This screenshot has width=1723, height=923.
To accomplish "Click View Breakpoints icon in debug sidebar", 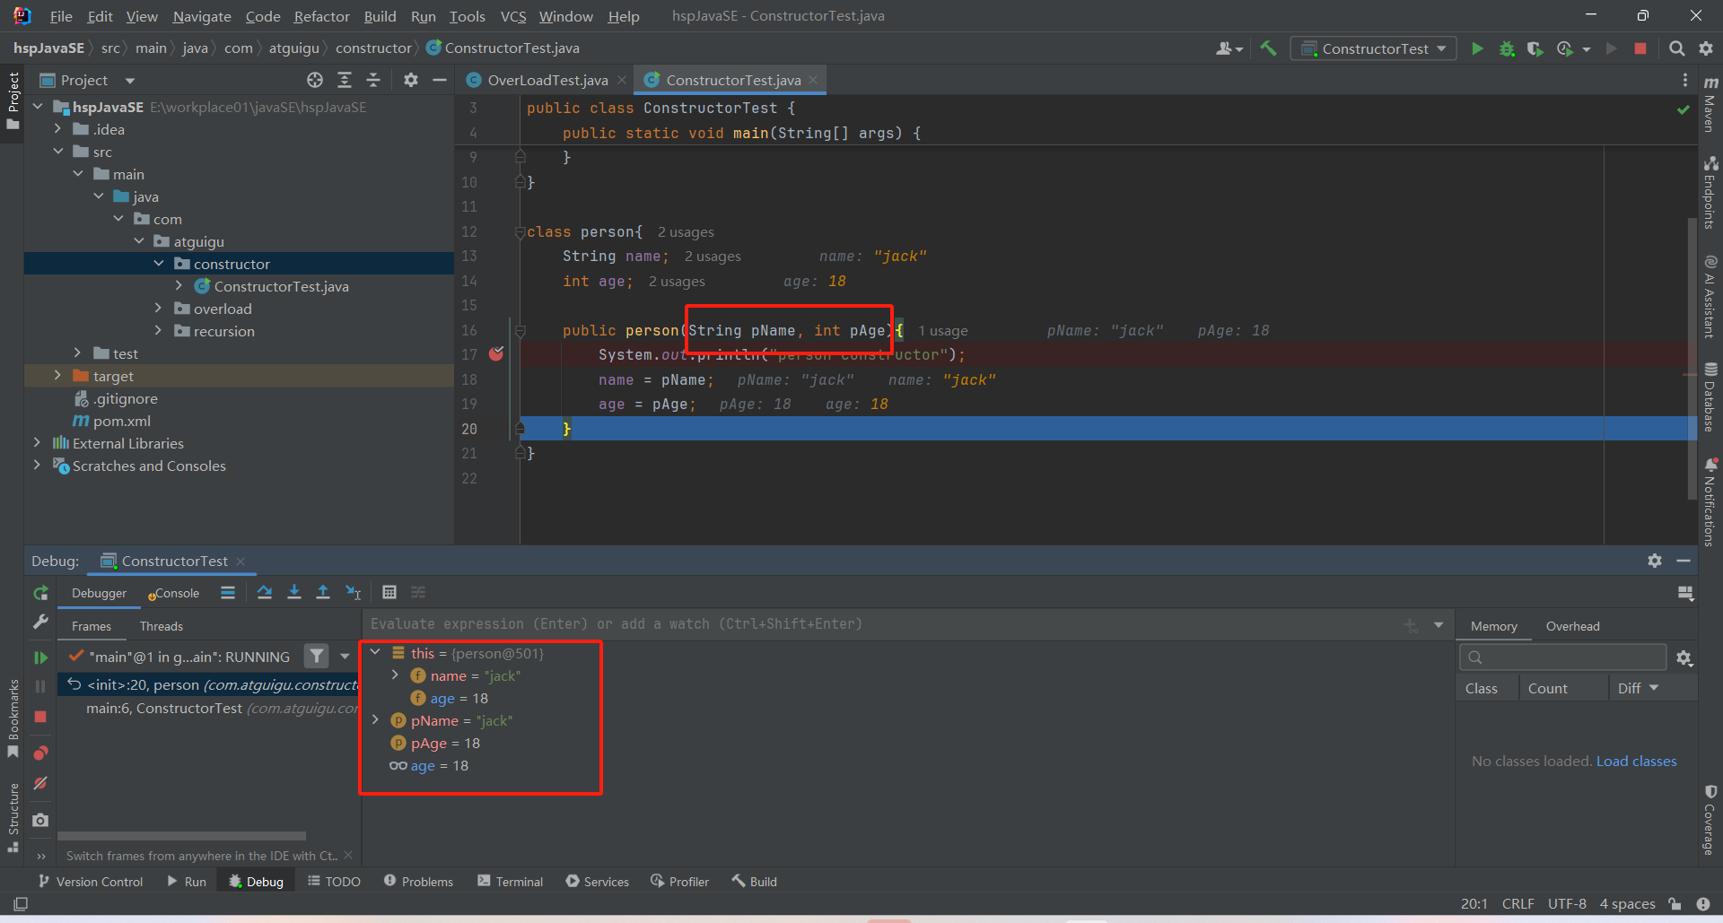I will coord(40,753).
